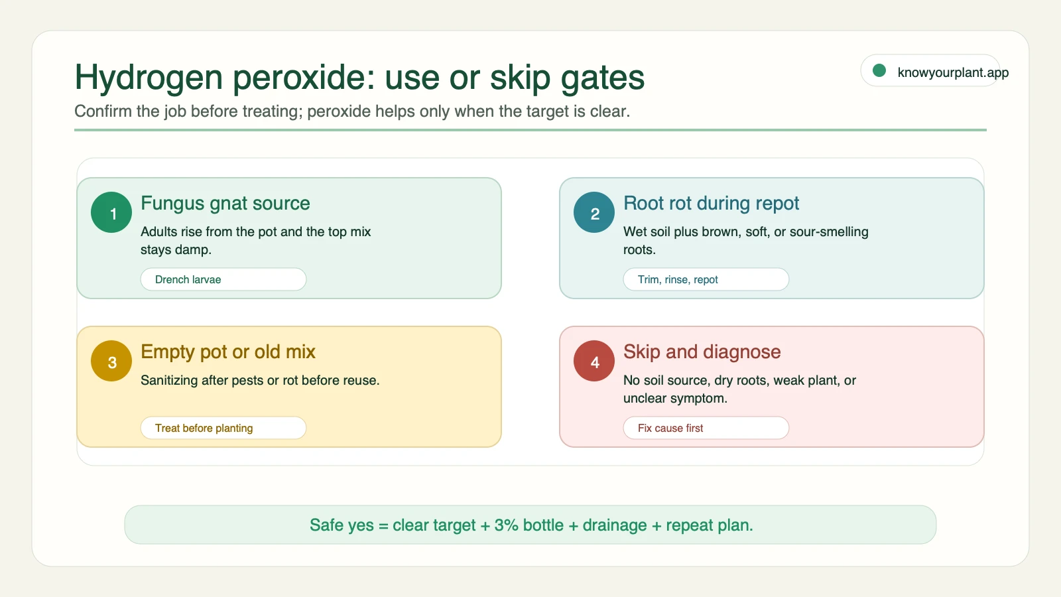Viewport: 1061px width, 597px height.
Task: Click the green number 1 circle
Action: click(111, 212)
